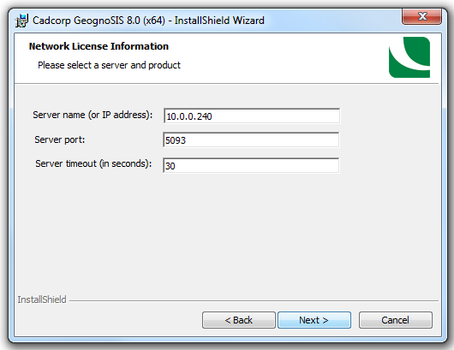The image size is (454, 350).
Task: Click the InstallShield text at bottom
Action: point(42,300)
